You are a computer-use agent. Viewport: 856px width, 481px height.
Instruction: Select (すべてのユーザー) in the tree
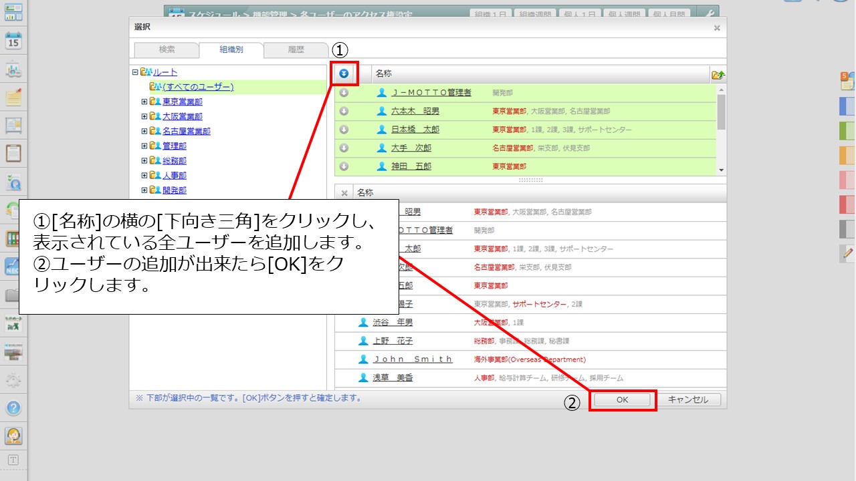(197, 87)
